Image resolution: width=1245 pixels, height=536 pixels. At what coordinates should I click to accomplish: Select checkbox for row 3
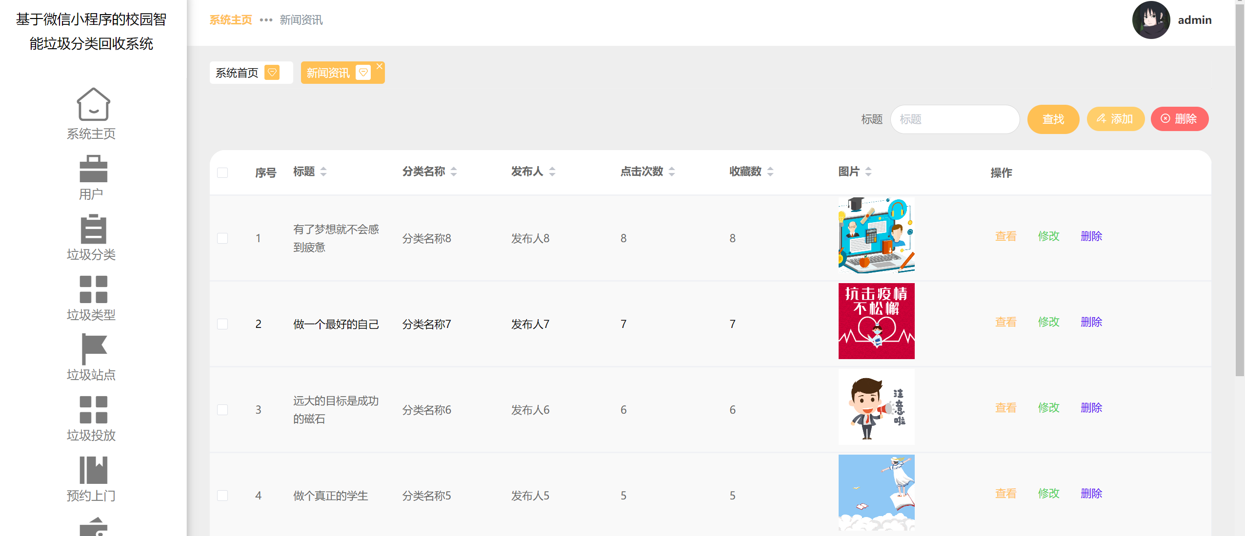click(x=222, y=410)
